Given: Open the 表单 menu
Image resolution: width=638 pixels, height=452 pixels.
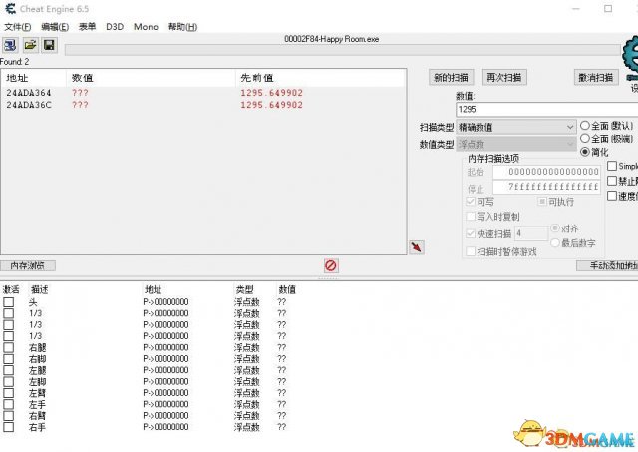Looking at the screenshot, I should [x=87, y=27].
